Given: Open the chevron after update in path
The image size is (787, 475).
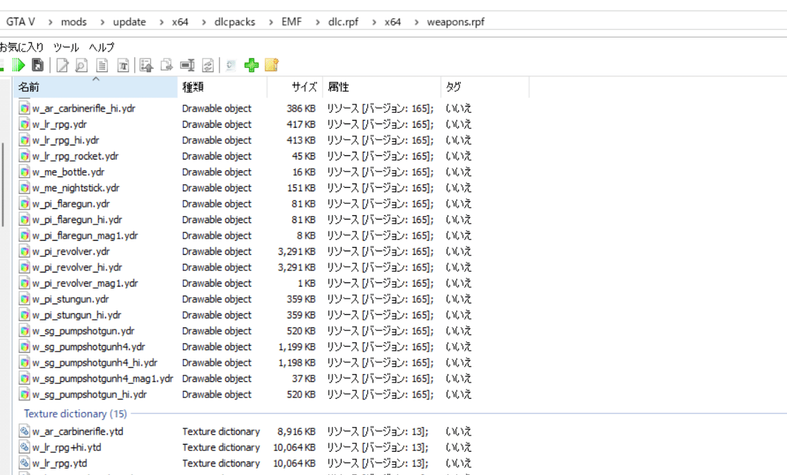Looking at the screenshot, I should (x=161, y=22).
